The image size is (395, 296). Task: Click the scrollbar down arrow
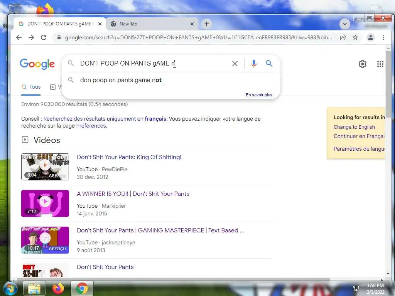pos(388,274)
